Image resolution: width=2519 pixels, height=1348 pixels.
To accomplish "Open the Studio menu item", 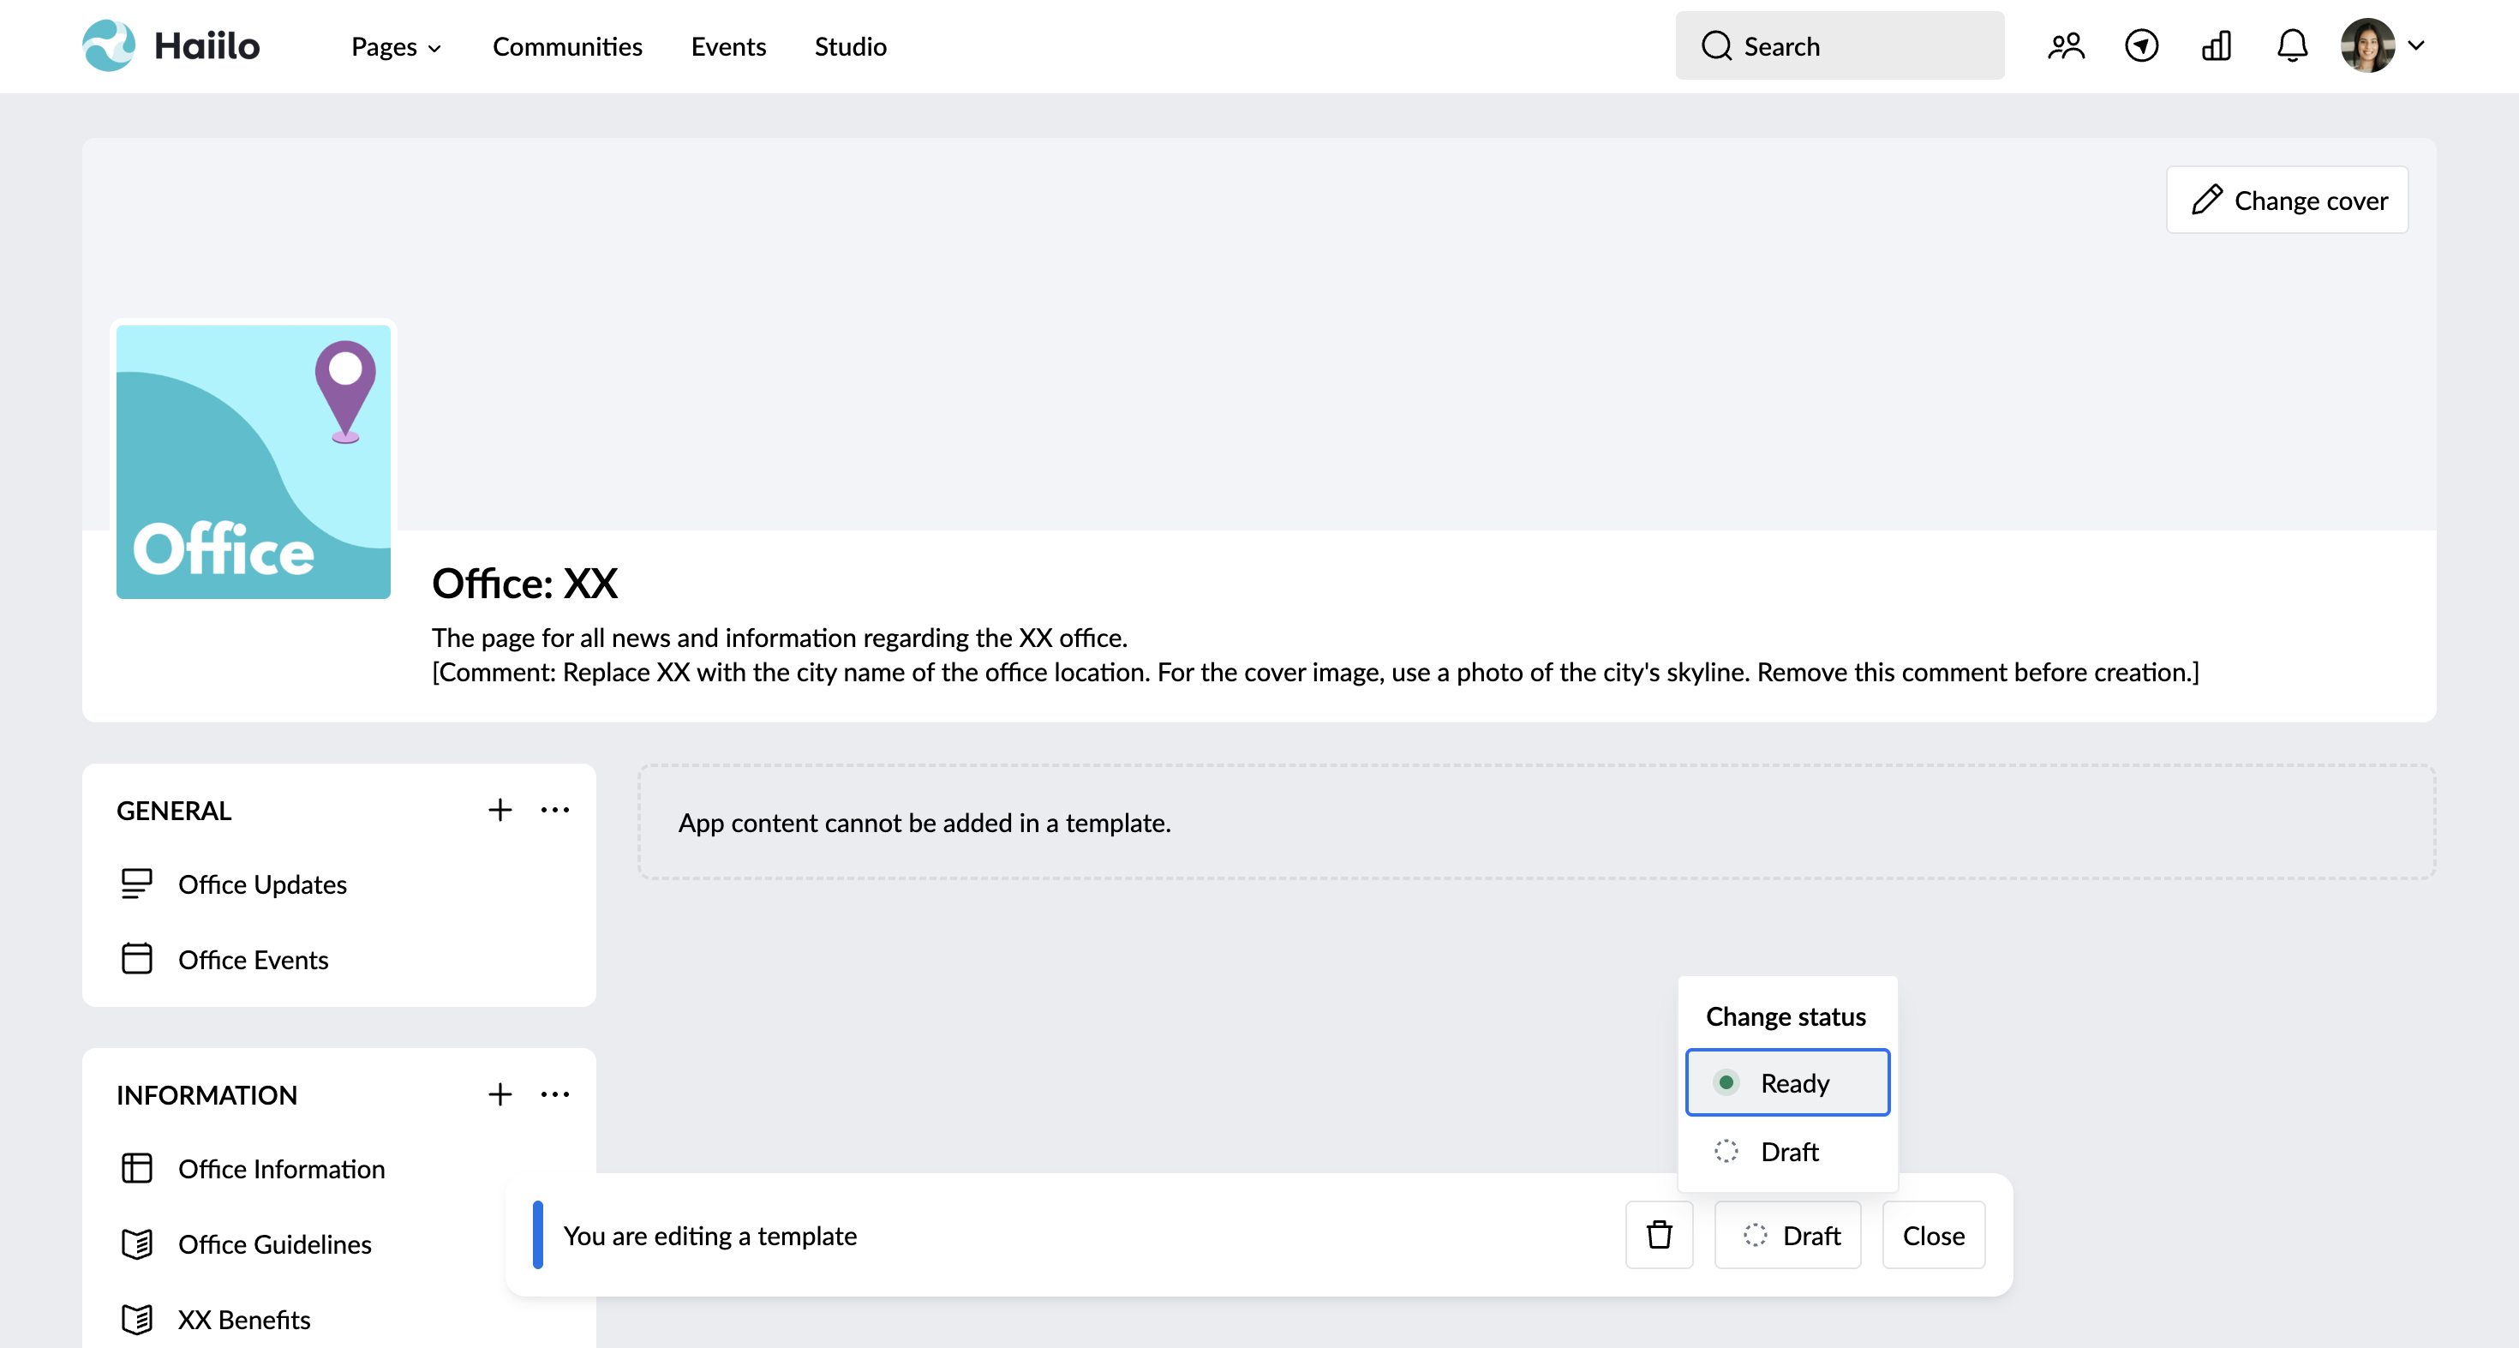I will pyautogui.click(x=849, y=46).
